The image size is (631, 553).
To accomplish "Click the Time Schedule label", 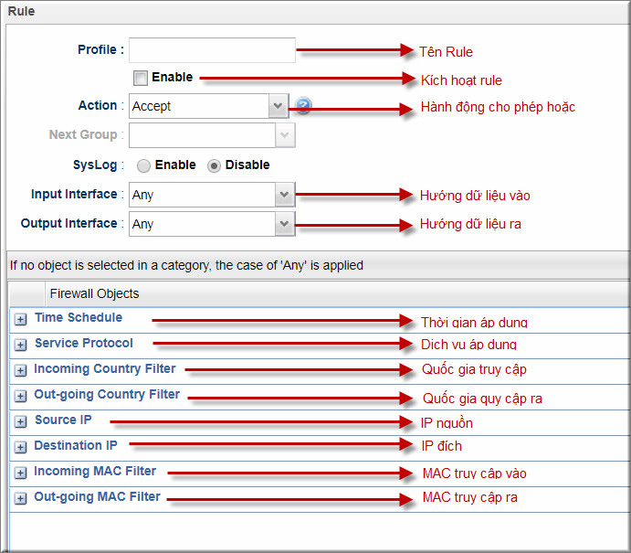I will click(79, 317).
